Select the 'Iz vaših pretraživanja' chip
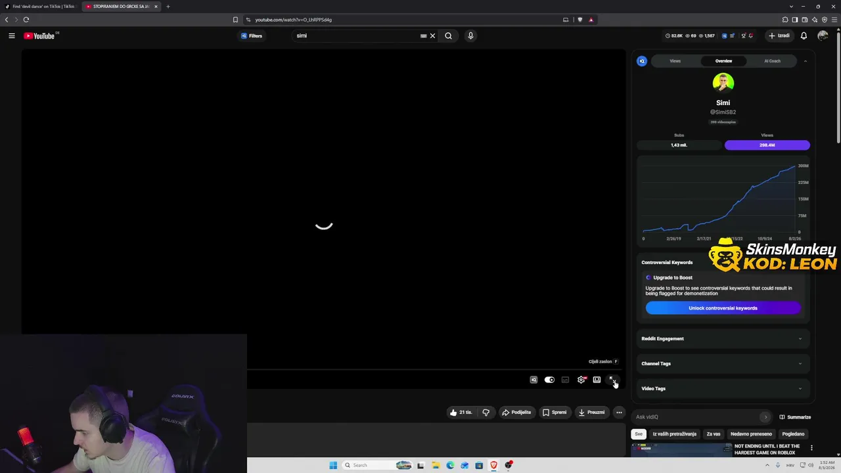This screenshot has height=473, width=841. pyautogui.click(x=674, y=434)
